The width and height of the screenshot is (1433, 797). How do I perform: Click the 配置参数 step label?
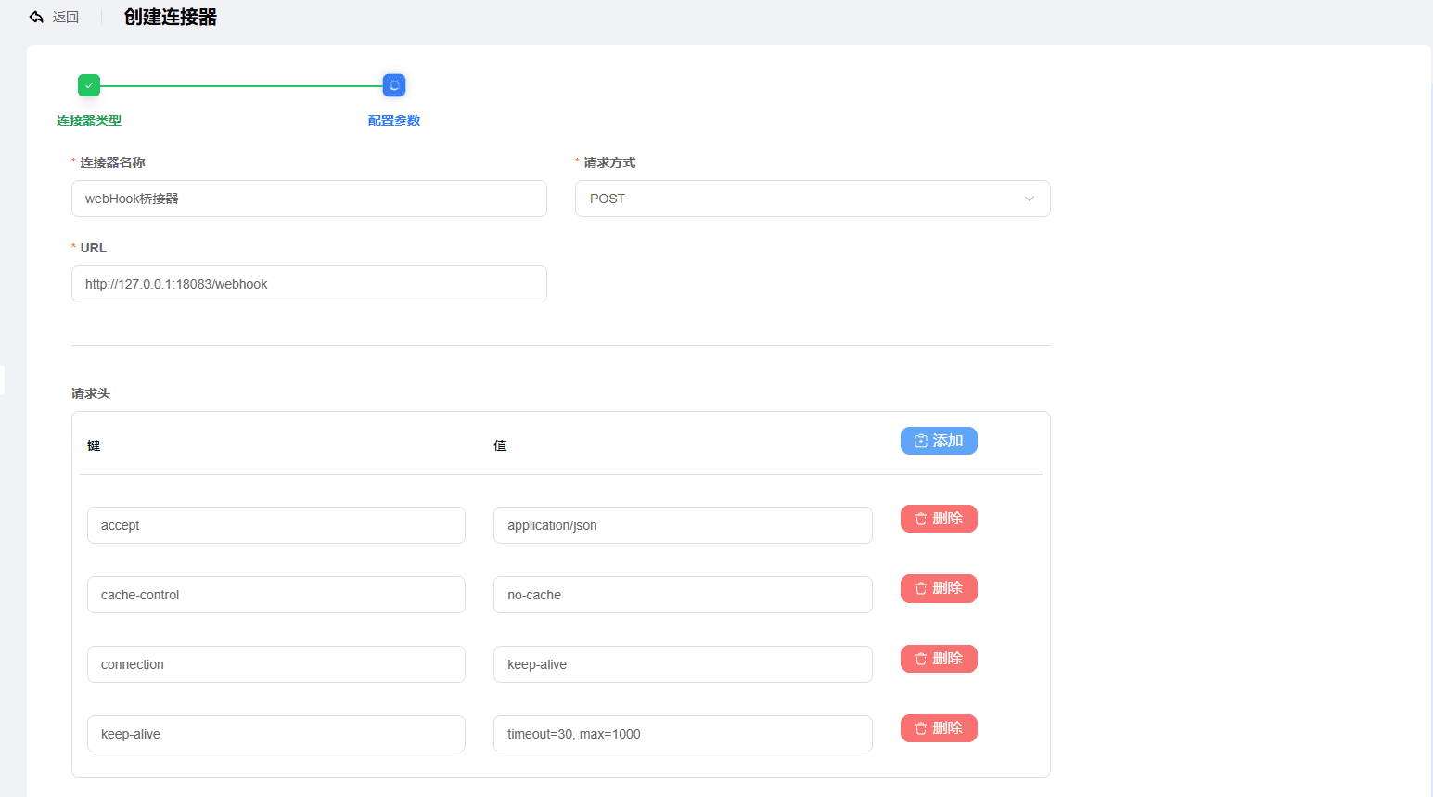coord(394,121)
